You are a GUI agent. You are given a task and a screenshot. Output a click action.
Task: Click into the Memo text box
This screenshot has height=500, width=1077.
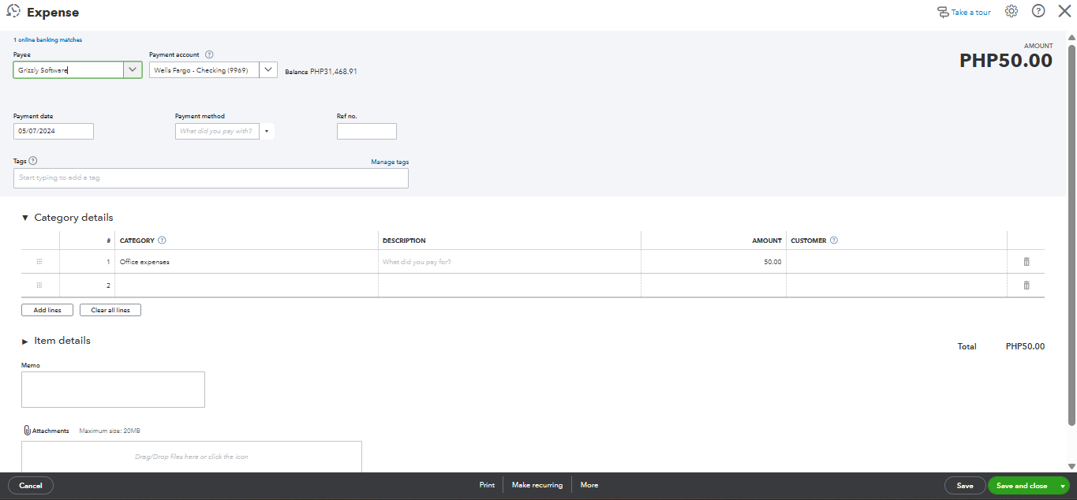click(113, 390)
